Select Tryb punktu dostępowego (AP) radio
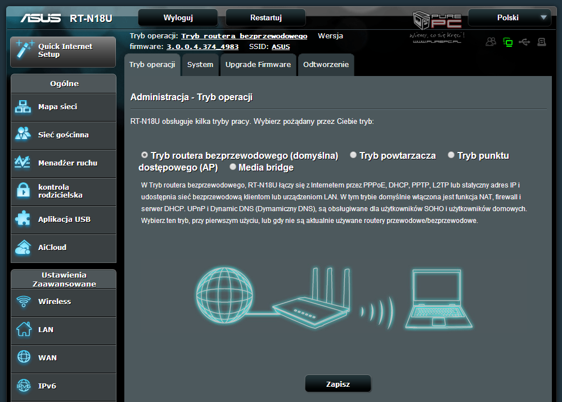This screenshot has height=402, width=562. 451,155
